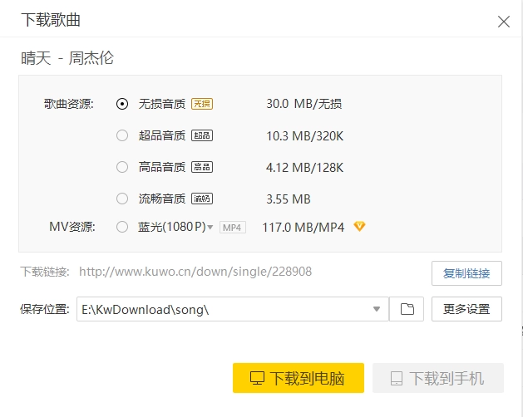Select the 无损音质 radio button
The width and height of the screenshot is (523, 417).
[x=122, y=104]
